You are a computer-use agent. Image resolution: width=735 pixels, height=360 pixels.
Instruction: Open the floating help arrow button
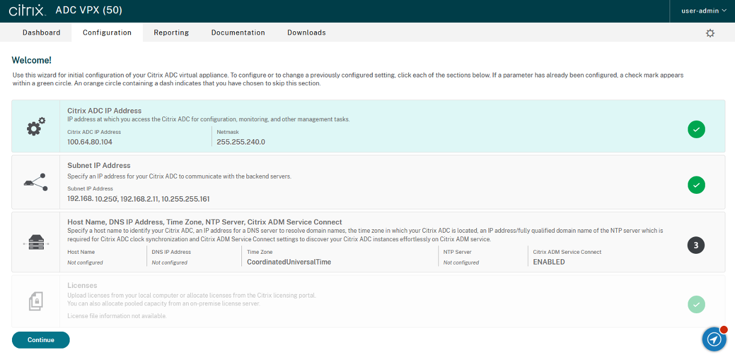click(714, 339)
